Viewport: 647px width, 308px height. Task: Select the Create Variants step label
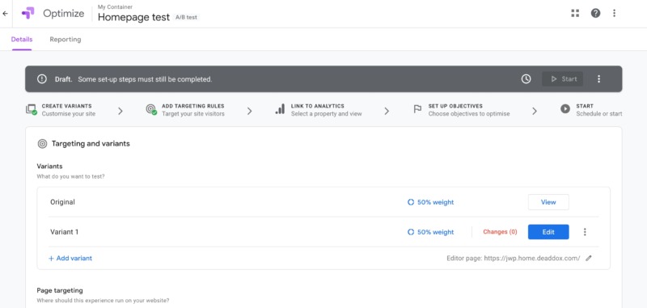(67, 106)
